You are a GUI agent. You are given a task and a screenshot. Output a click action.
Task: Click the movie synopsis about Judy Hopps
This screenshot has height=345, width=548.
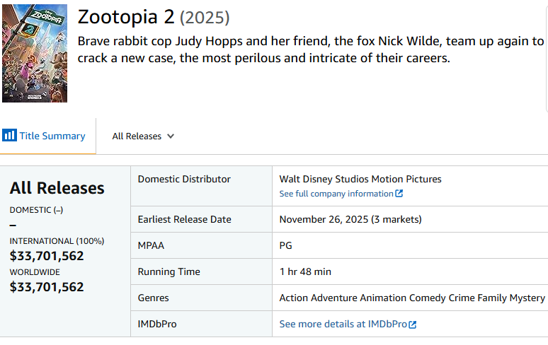pyautogui.click(x=310, y=49)
